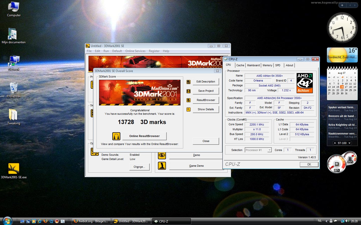Switch to the Cache tab in CPU-Z
The height and width of the screenshot is (225, 361).
pyautogui.click(x=240, y=65)
